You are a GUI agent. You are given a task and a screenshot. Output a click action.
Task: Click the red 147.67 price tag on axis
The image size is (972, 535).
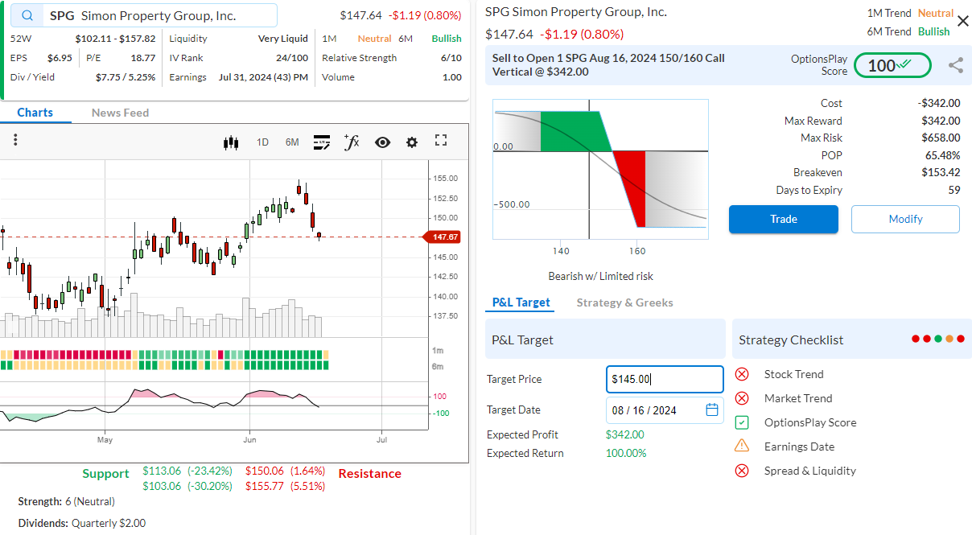[442, 237]
